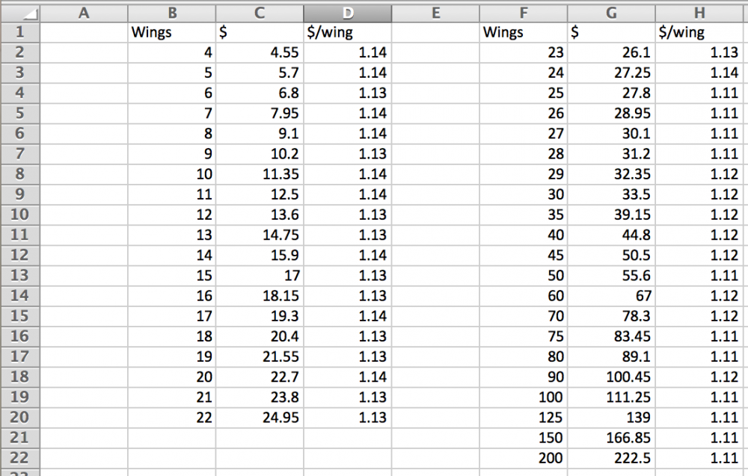Click cell with value 11.35

[x=260, y=174]
